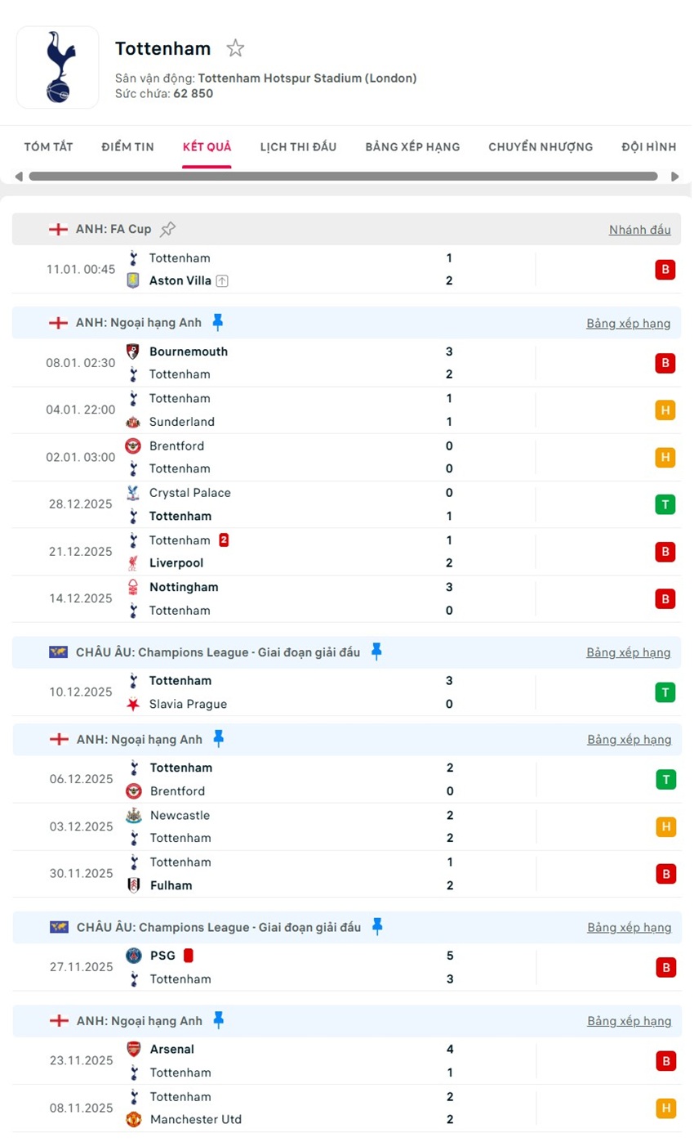Screen dimensions: 694x1142
Task: Click the Tottenham club crest in the header
Action: 57,67
